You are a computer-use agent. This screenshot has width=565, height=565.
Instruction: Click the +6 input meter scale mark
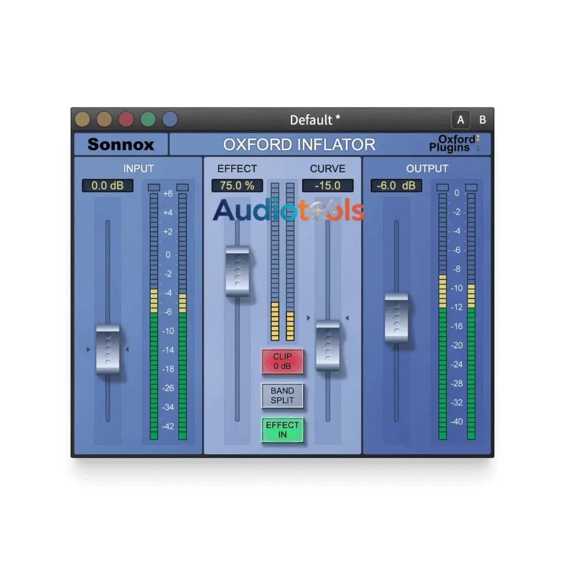(x=168, y=194)
